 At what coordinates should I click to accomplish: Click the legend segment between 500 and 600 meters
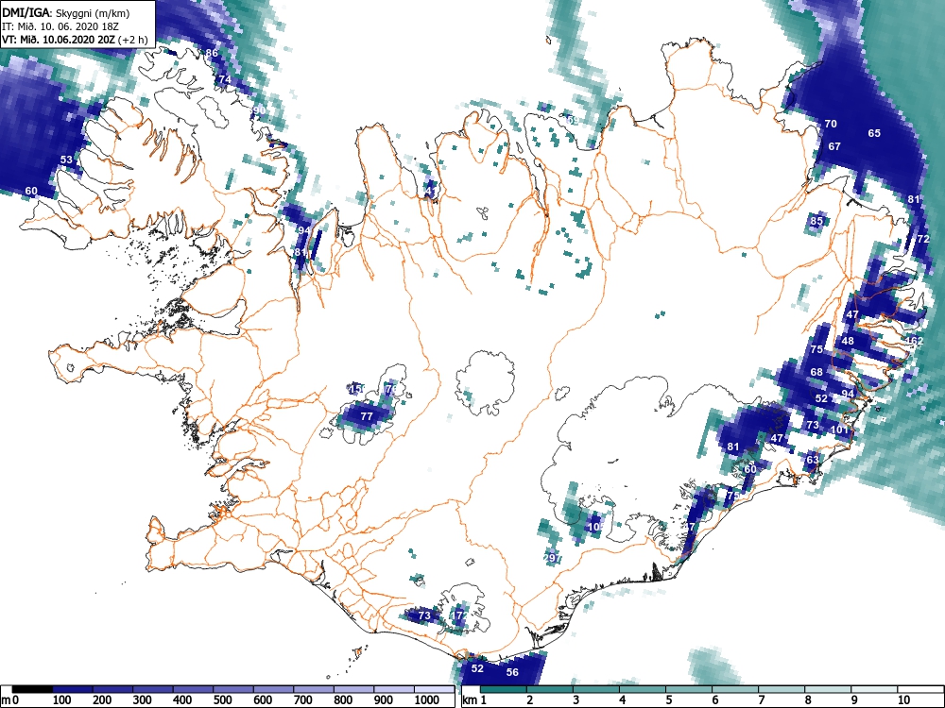(x=233, y=689)
